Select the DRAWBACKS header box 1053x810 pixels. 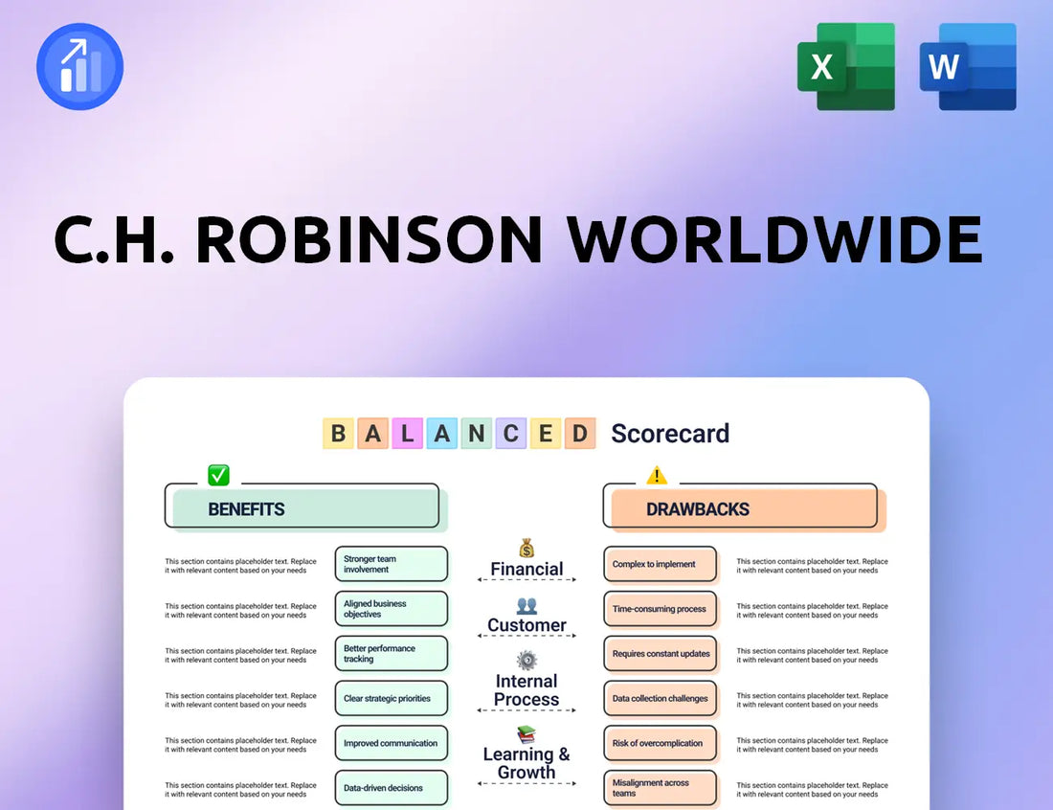(x=744, y=508)
